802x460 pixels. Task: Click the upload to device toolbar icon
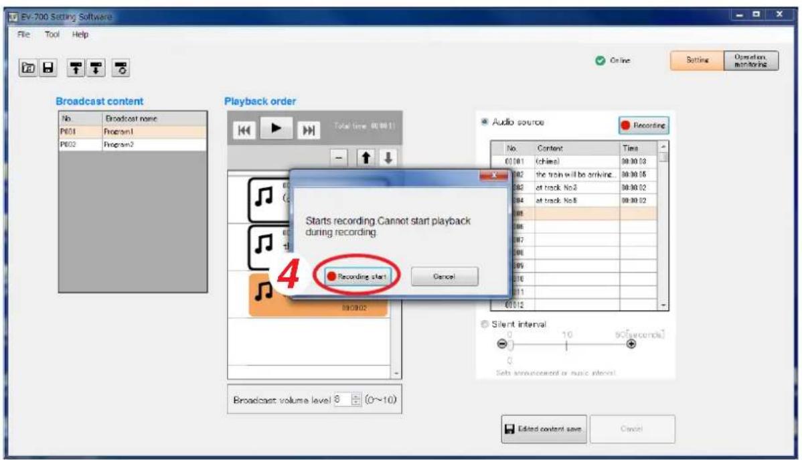coord(76,68)
